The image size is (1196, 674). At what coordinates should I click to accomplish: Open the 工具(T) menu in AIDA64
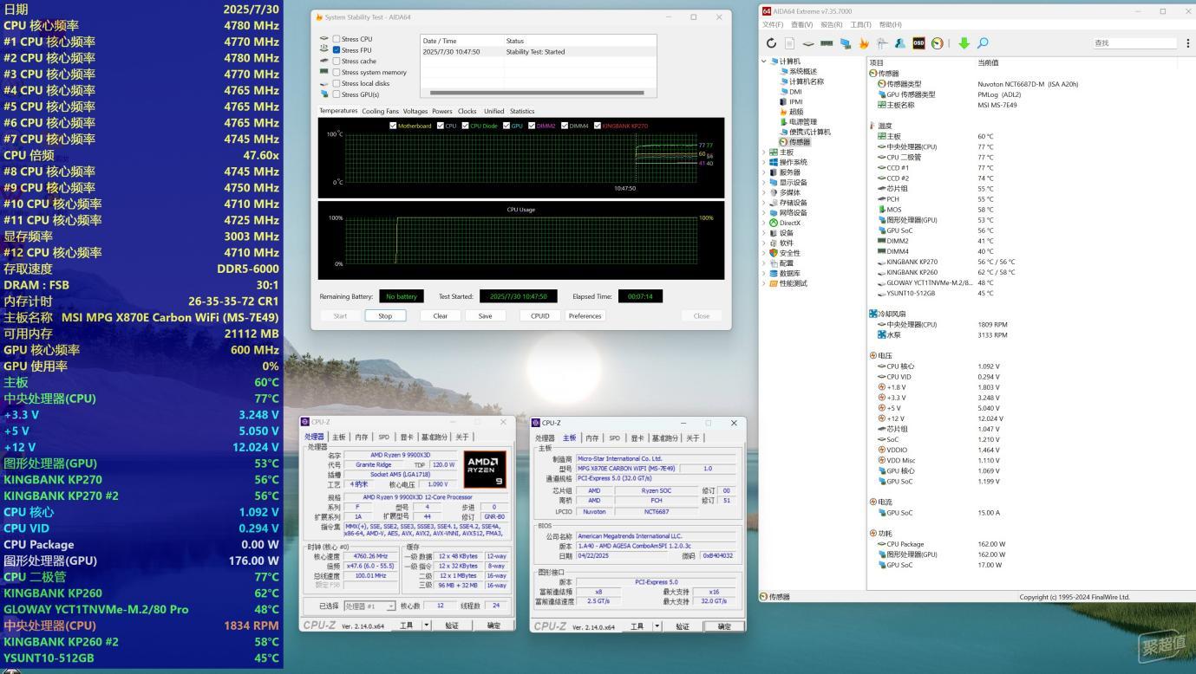(x=860, y=25)
